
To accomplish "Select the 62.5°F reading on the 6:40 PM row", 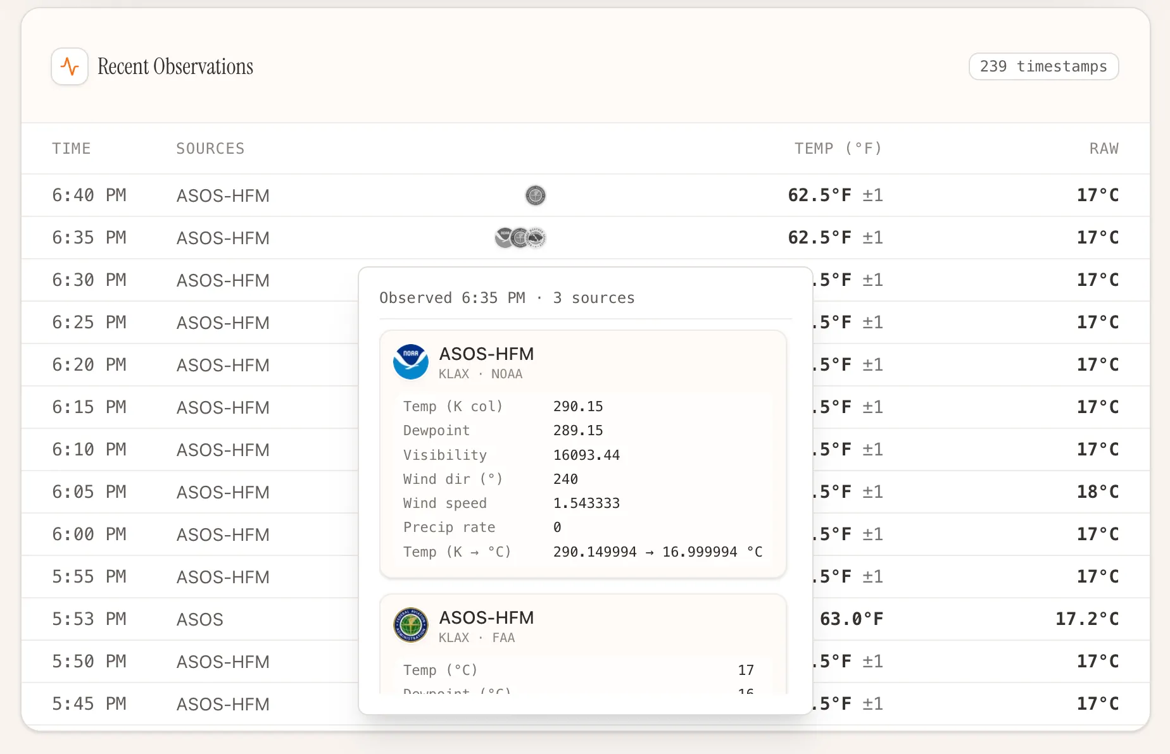I will pyautogui.click(x=820, y=195).
